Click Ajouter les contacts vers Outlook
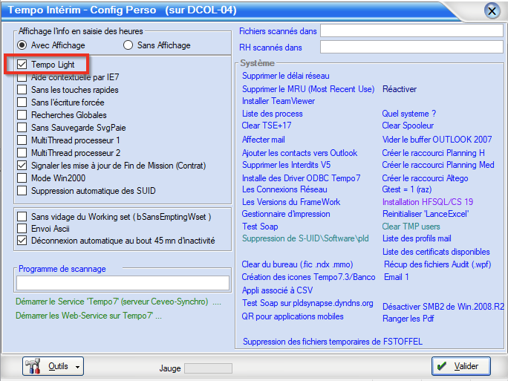 [x=300, y=153]
